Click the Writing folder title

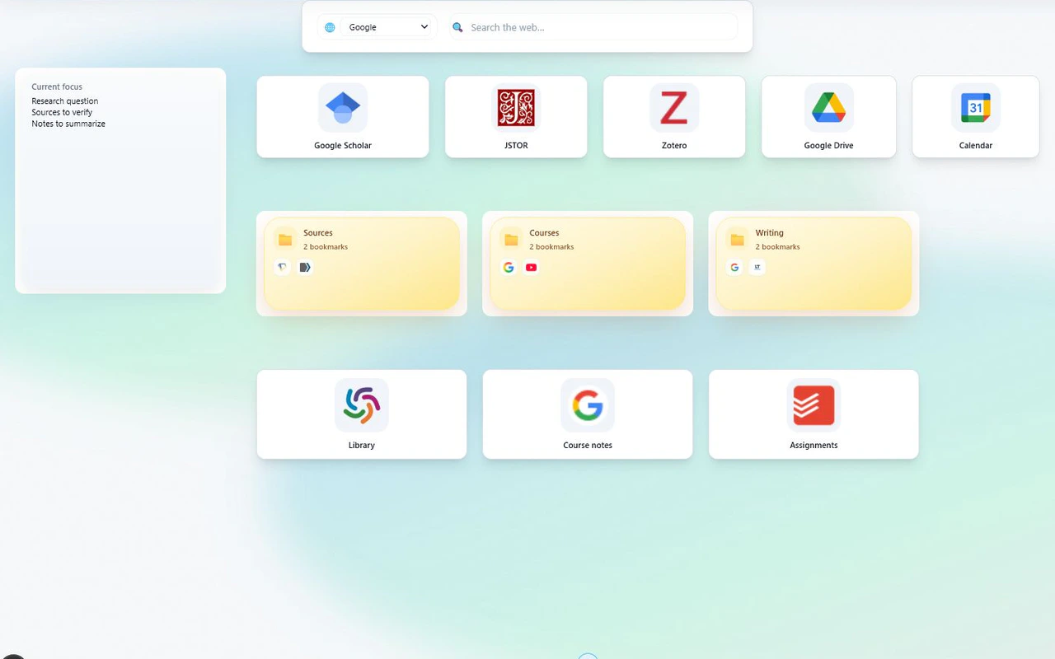click(x=770, y=233)
